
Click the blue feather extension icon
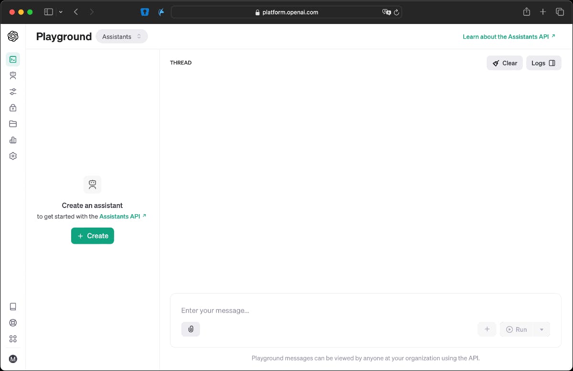tap(161, 12)
